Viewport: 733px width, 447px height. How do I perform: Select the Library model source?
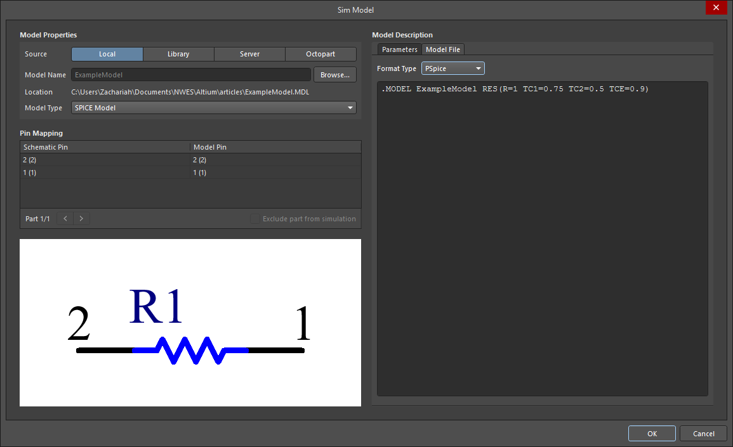coord(178,54)
